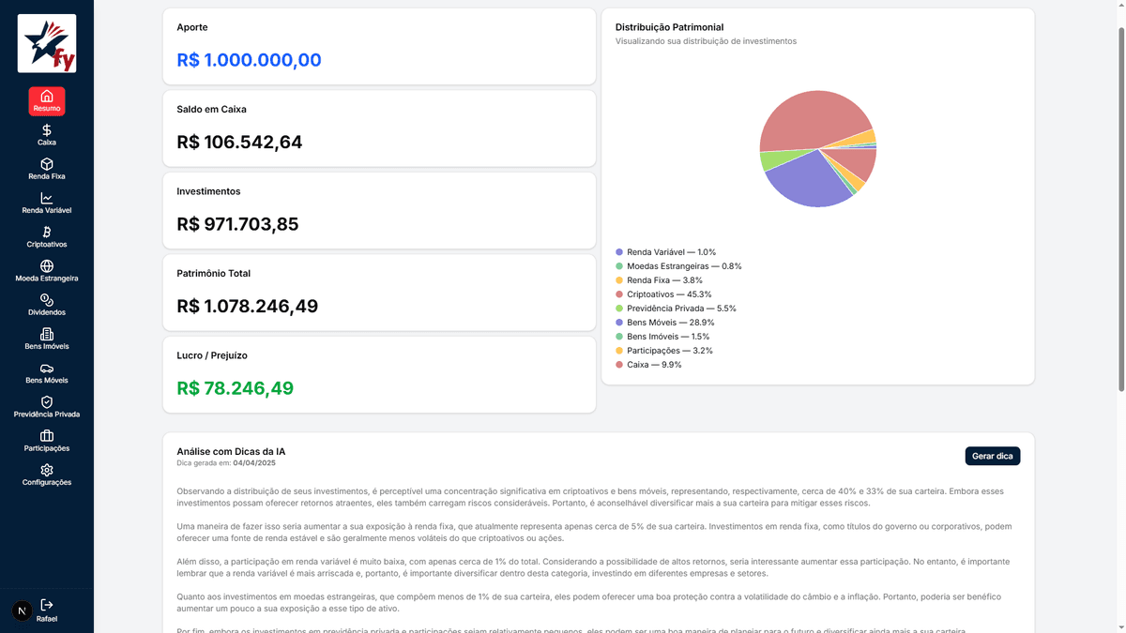Image resolution: width=1126 pixels, height=633 pixels.
Task: Go to Criptoativos bitcoin icon
Action: (x=47, y=232)
